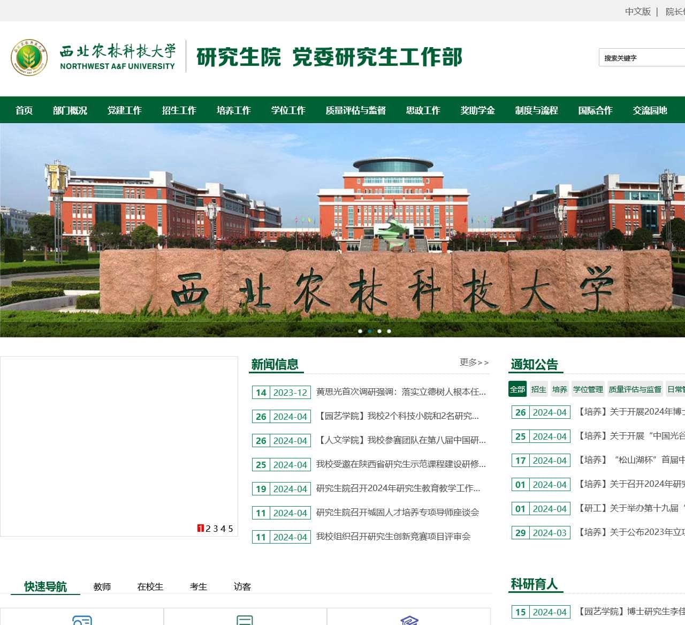Select the fourth carousel dot

(389, 331)
